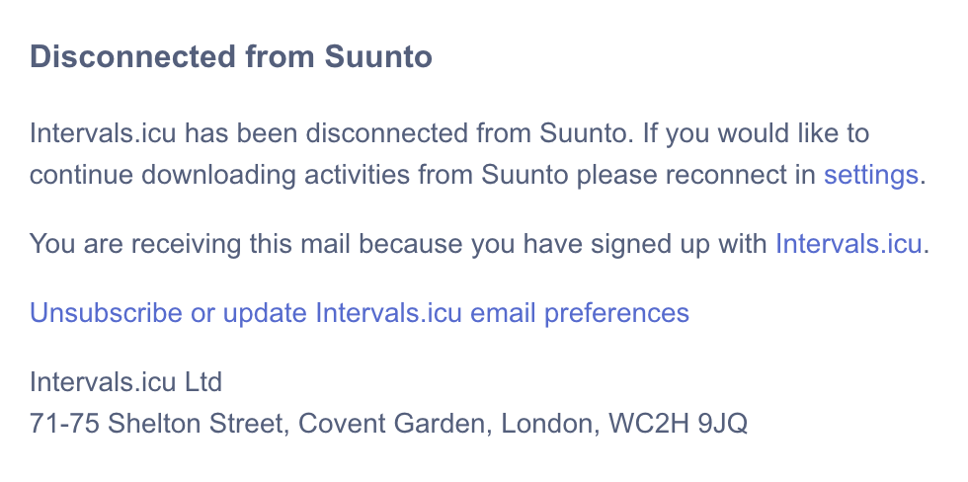Image resolution: width=968 pixels, height=482 pixels.
Task: Click "email preferences" at the link's end
Action: 580,313
